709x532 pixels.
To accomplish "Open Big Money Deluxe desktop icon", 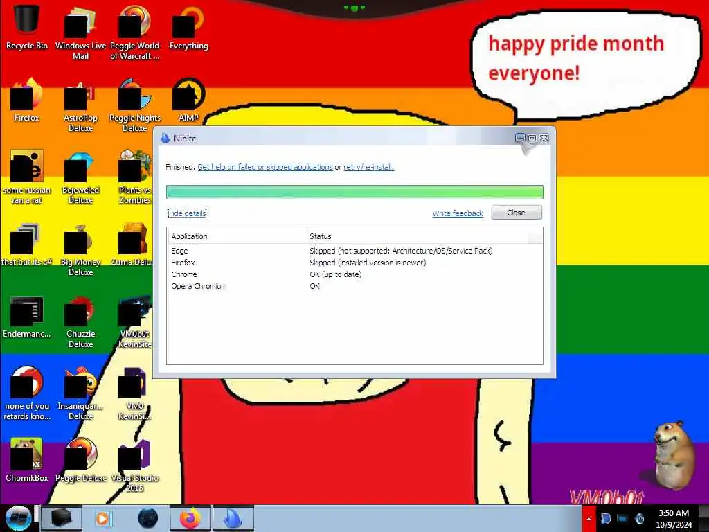I will pyautogui.click(x=80, y=249).
